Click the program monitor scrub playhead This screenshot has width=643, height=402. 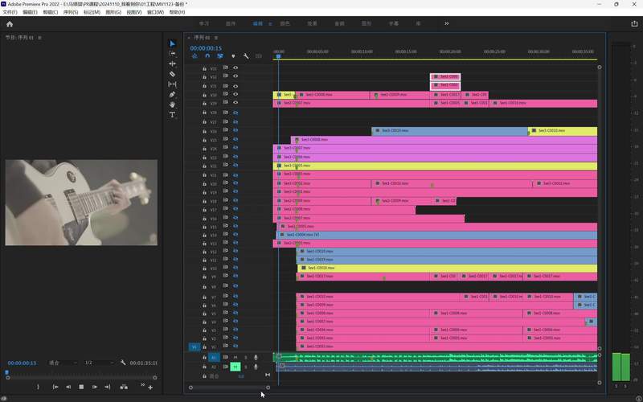pyautogui.click(x=7, y=372)
